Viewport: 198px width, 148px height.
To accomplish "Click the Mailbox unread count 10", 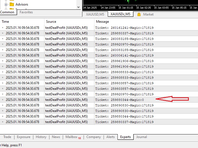I will point(79,138).
